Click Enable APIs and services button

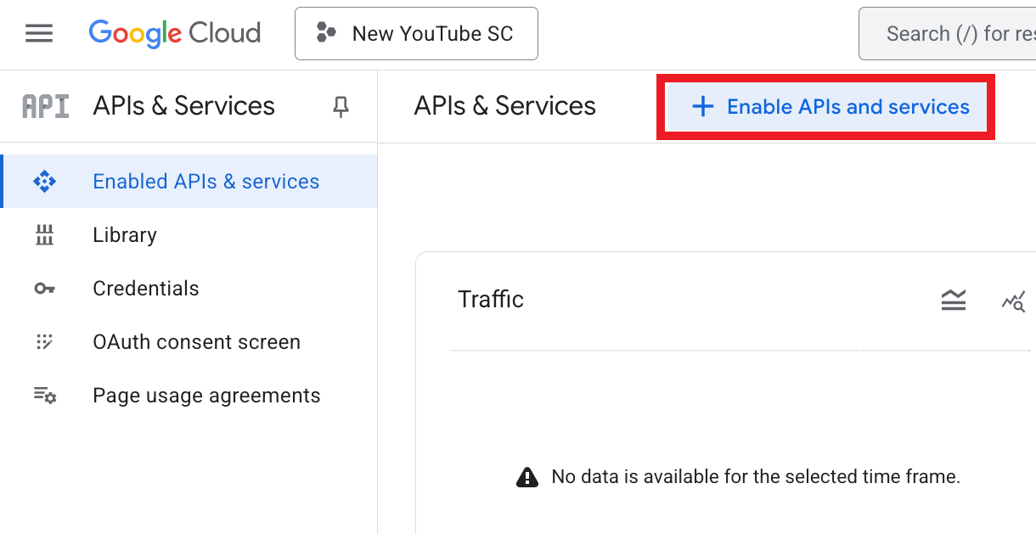pos(830,107)
